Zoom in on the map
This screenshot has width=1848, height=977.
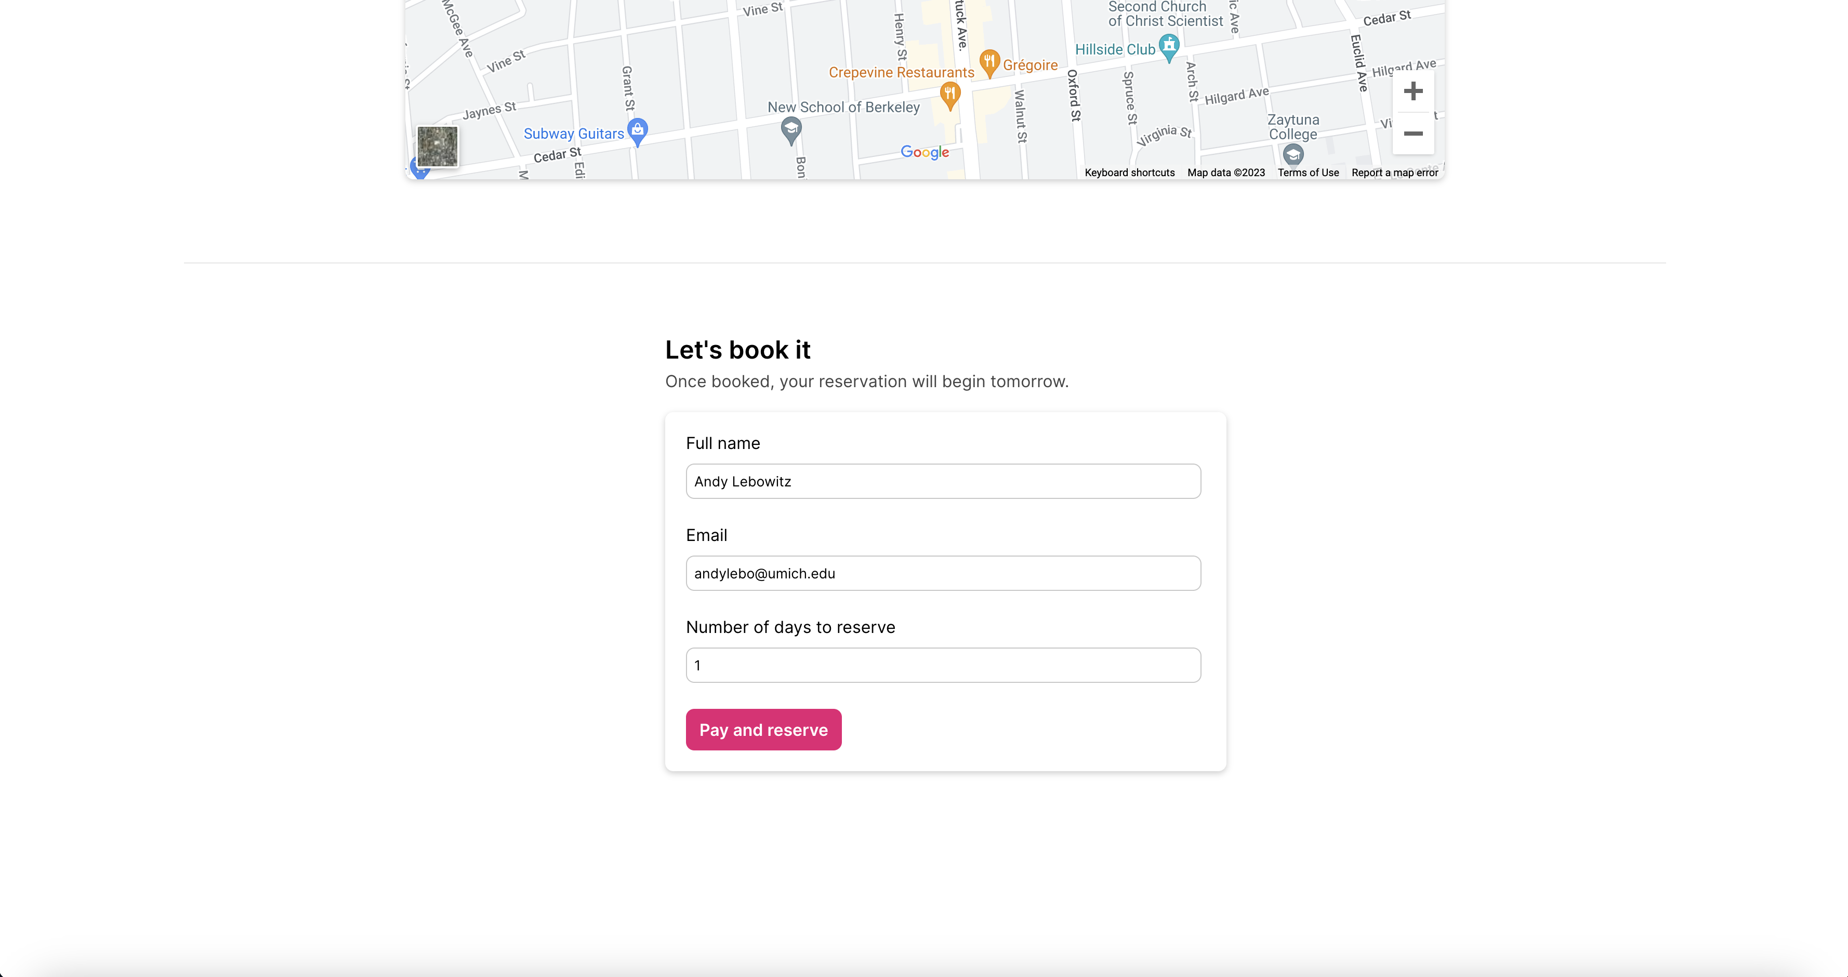point(1413,91)
